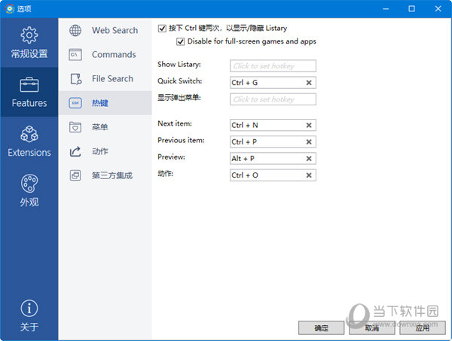Clear the 动作 Ctrl + O hotkey

tap(309, 175)
